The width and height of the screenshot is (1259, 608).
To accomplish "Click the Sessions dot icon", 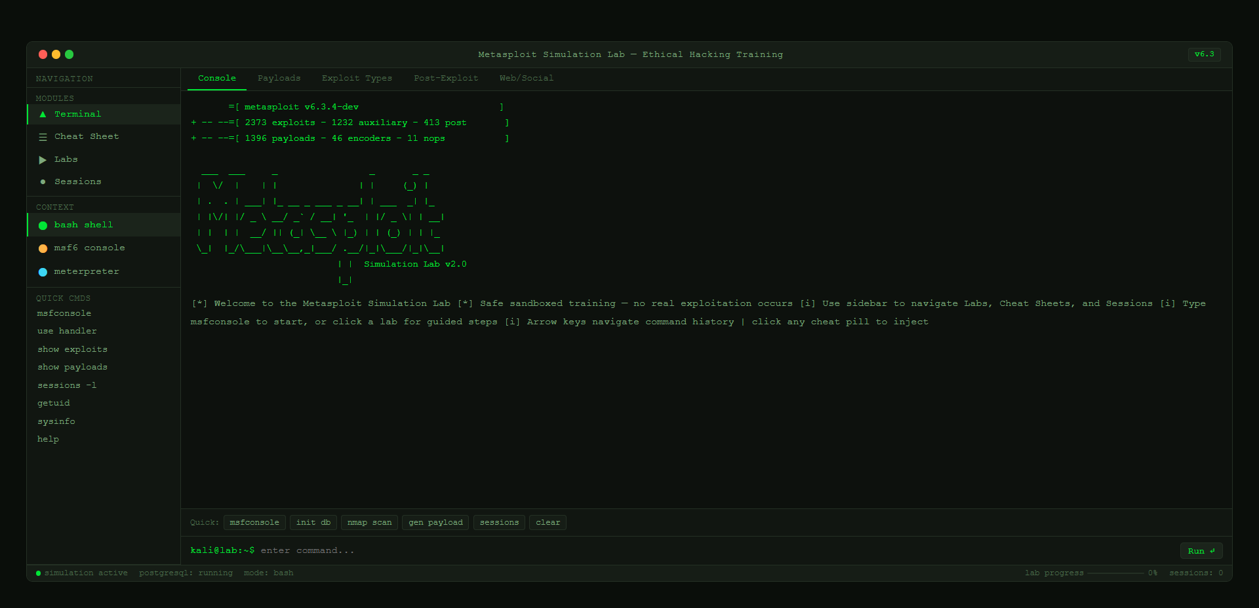I will pos(43,182).
